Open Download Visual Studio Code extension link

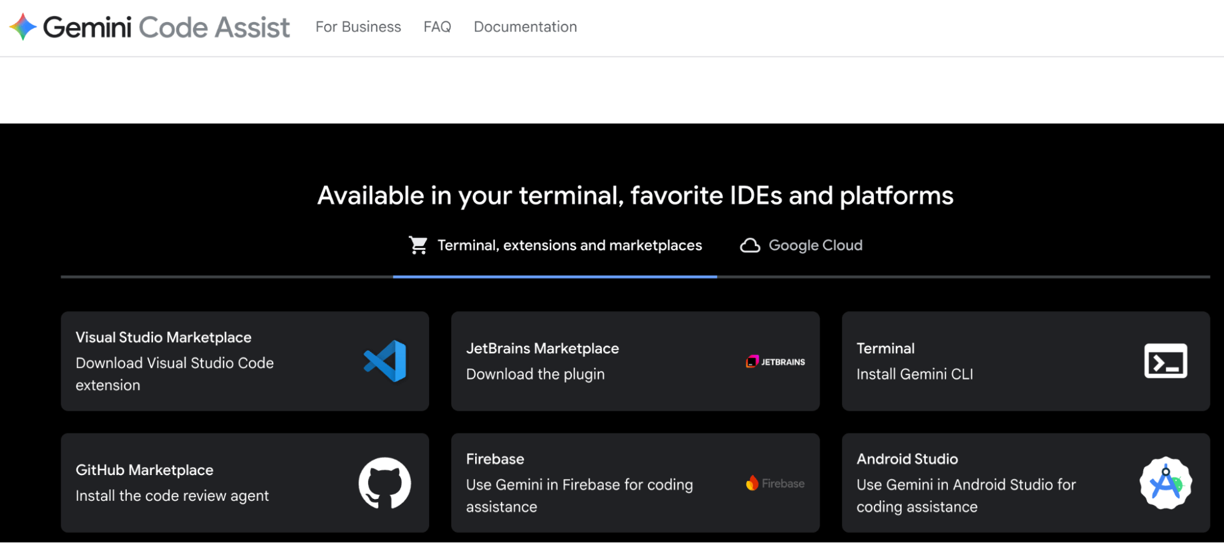coord(175,374)
